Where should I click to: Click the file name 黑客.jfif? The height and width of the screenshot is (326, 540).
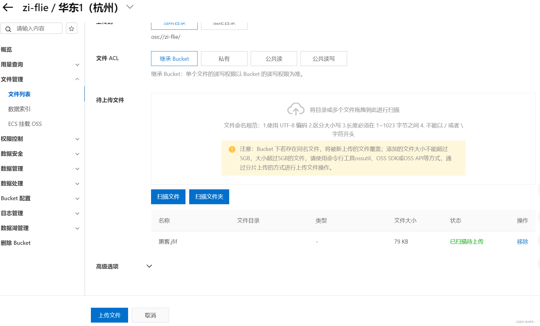(168, 242)
